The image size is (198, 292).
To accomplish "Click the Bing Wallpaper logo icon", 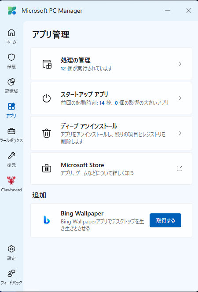I will pyautogui.click(x=47, y=220).
